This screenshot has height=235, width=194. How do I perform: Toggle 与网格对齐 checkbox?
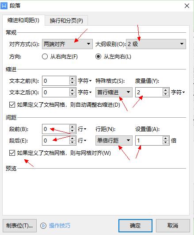[12, 153]
